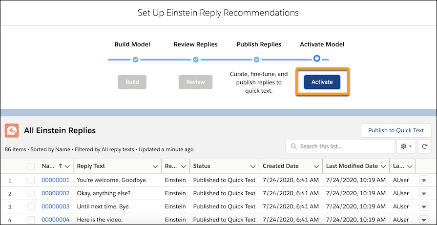Click the Publish Replies step checkmark

pos(257,60)
